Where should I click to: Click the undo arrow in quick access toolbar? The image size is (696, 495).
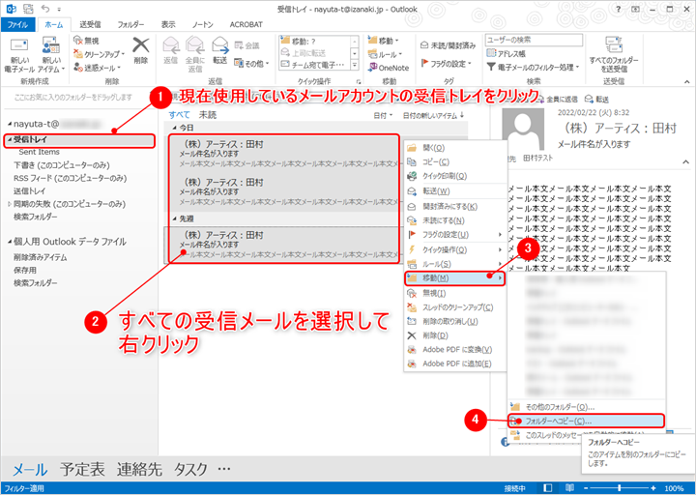coord(45,9)
